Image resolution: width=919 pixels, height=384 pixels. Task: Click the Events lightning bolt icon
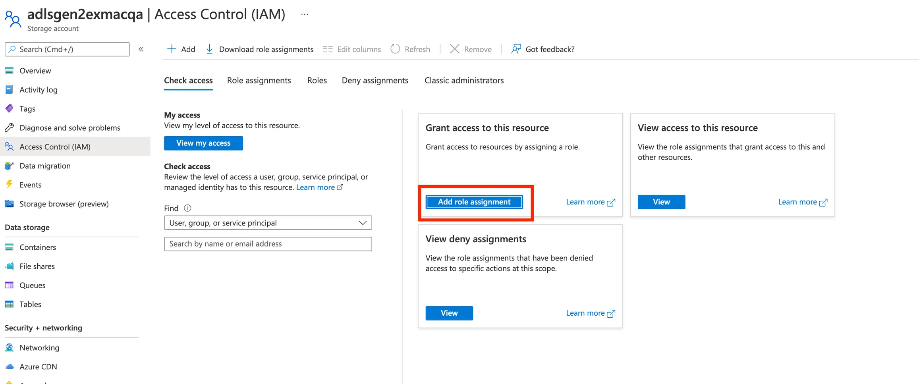pyautogui.click(x=9, y=185)
